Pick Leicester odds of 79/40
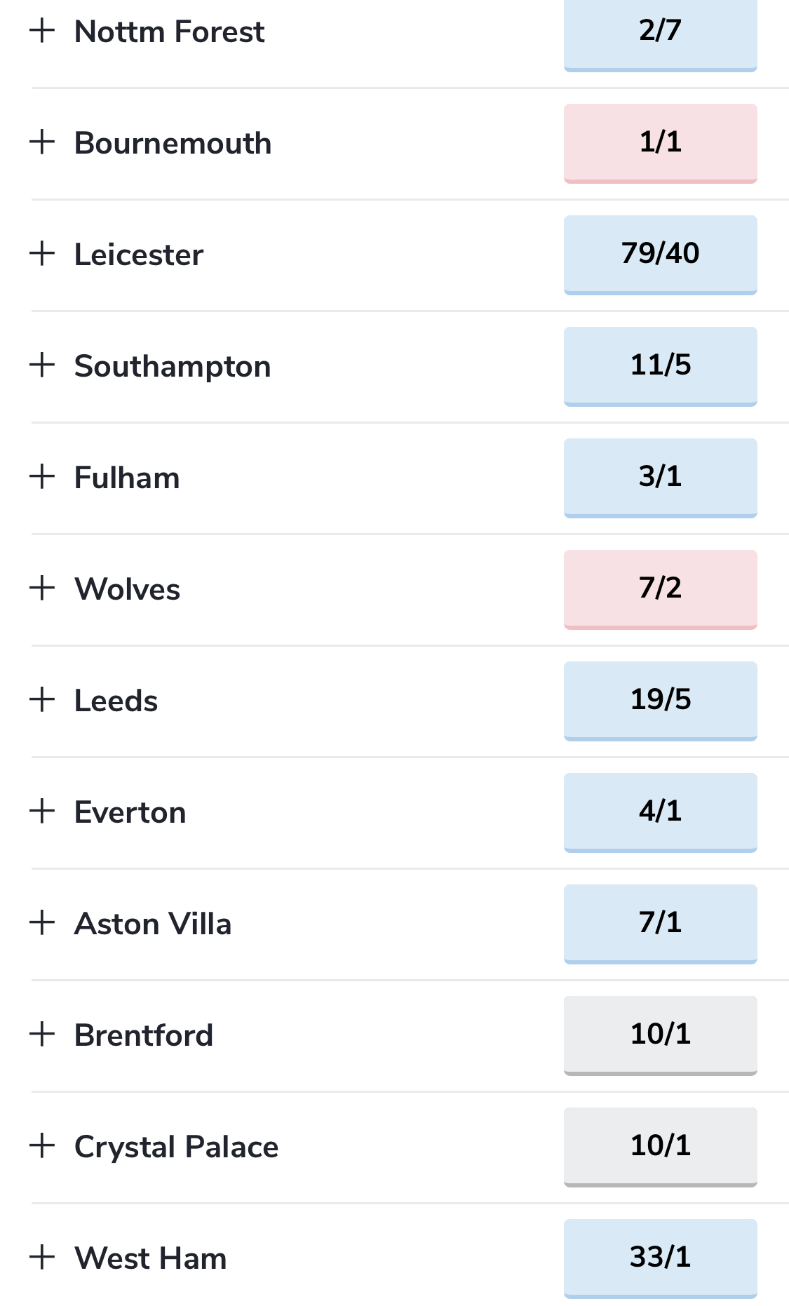 click(x=660, y=255)
